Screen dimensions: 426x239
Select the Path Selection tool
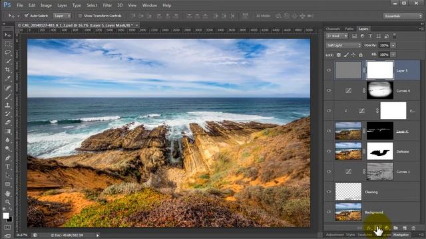[x=7, y=175]
